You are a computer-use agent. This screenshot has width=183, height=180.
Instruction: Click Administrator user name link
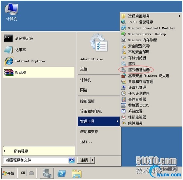[x=92, y=59]
